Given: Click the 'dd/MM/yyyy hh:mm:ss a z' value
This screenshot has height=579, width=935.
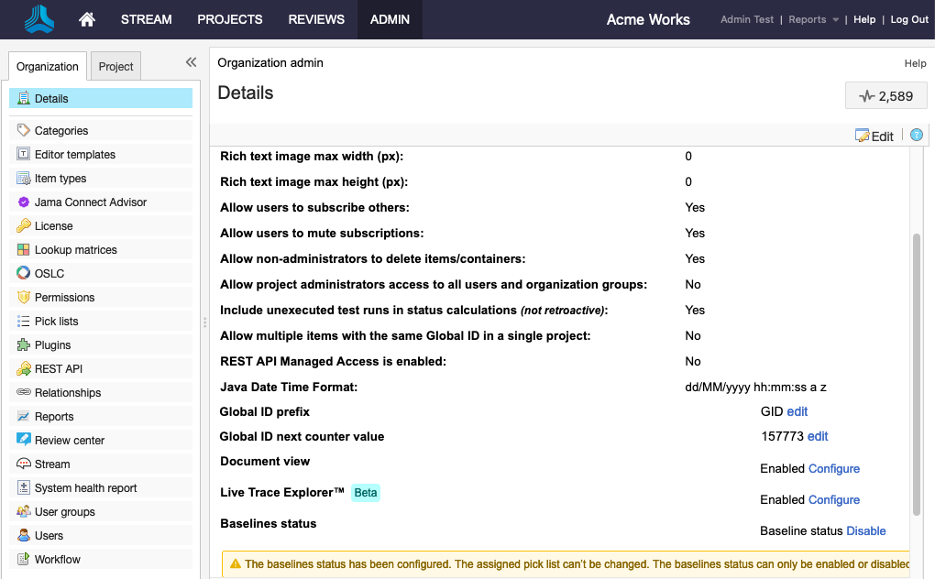Looking at the screenshot, I should pos(755,388).
